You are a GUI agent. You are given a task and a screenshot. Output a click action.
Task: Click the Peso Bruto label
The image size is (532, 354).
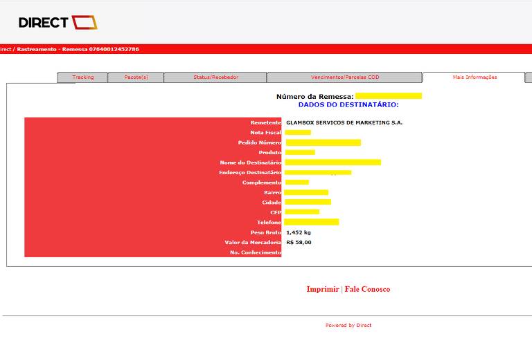[x=266, y=232]
